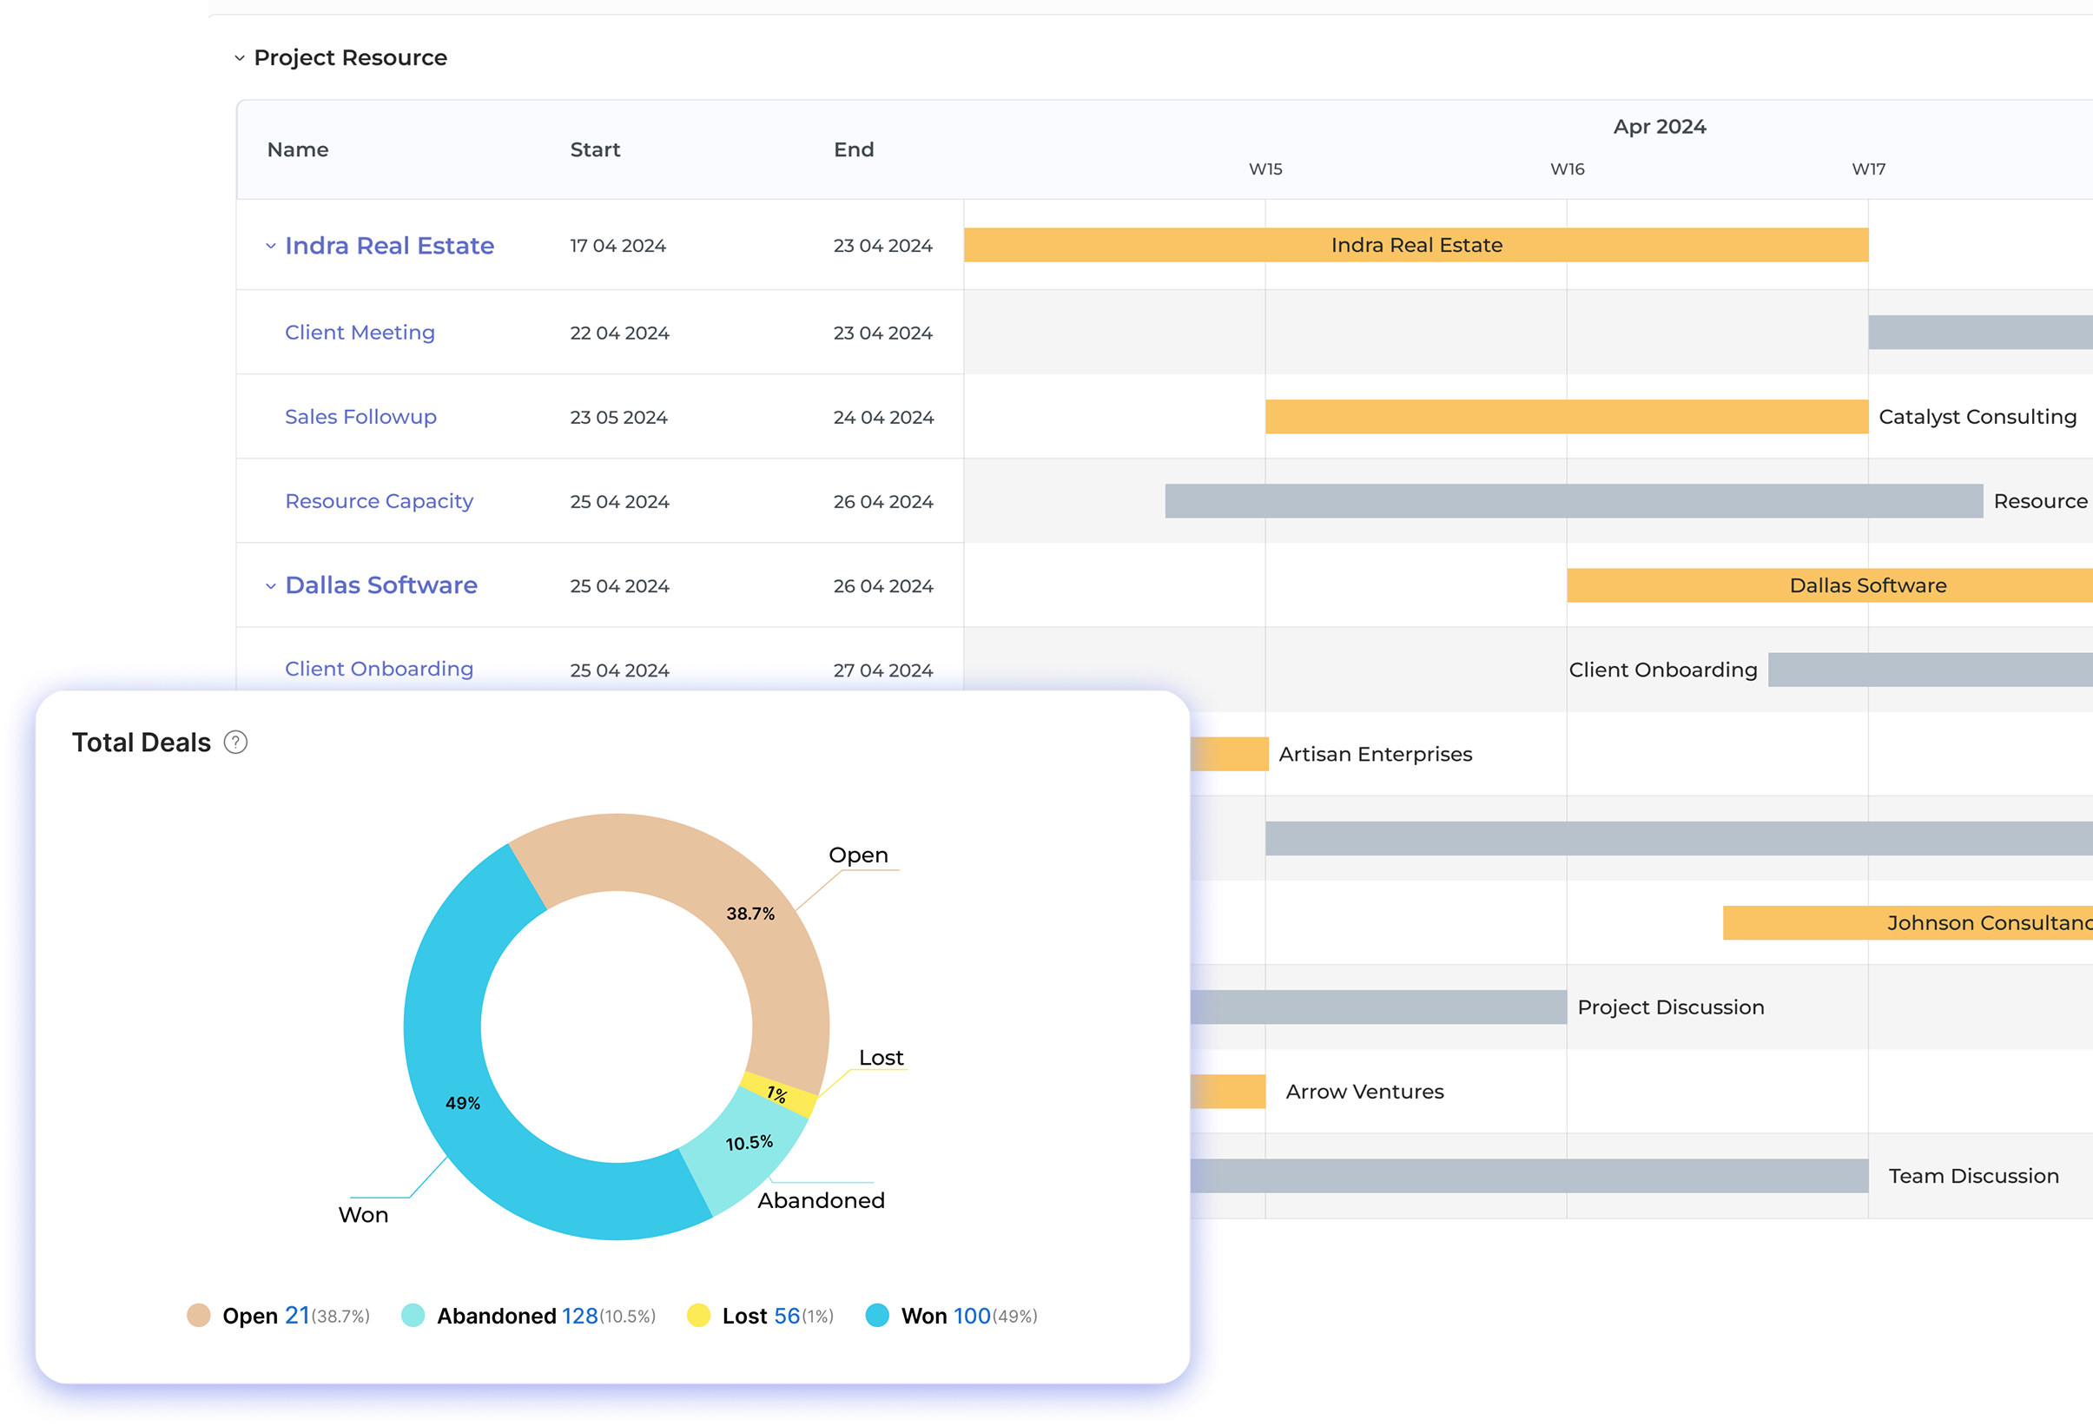Open the Client Meeting task link
This screenshot has width=2093, height=1426.
(x=360, y=333)
